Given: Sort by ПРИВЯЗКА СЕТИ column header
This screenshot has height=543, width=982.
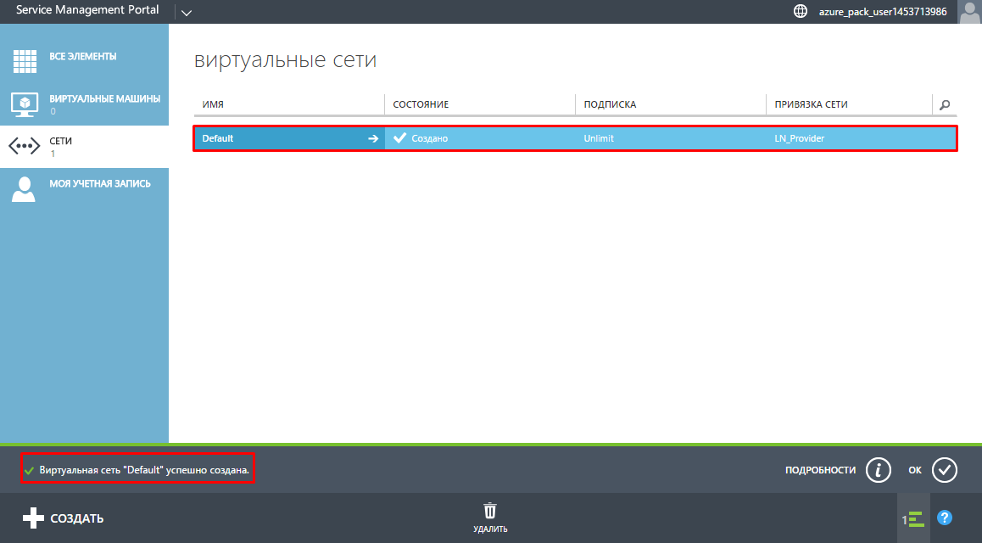Looking at the screenshot, I should tap(811, 104).
